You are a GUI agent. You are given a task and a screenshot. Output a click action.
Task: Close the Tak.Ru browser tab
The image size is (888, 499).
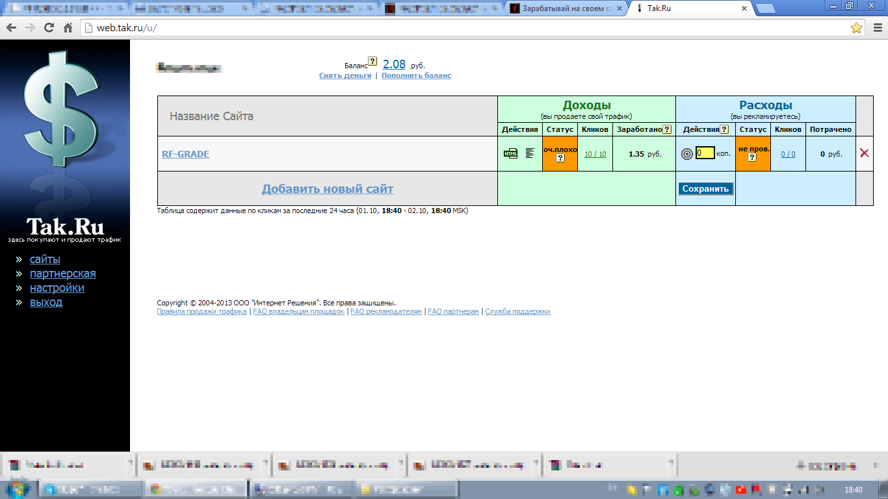[744, 8]
